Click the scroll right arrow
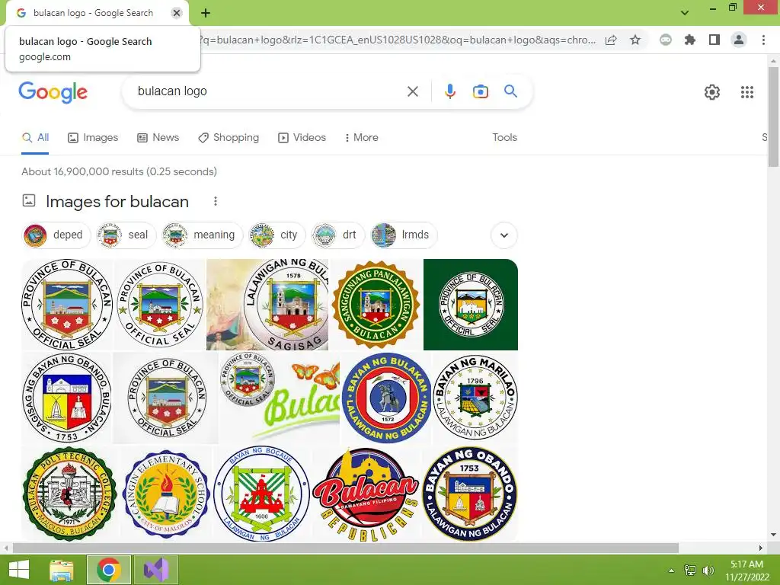The image size is (780, 585). [x=761, y=548]
